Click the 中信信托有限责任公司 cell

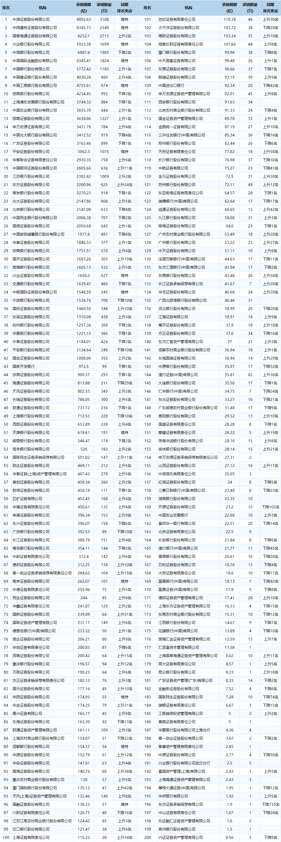click(177, 474)
